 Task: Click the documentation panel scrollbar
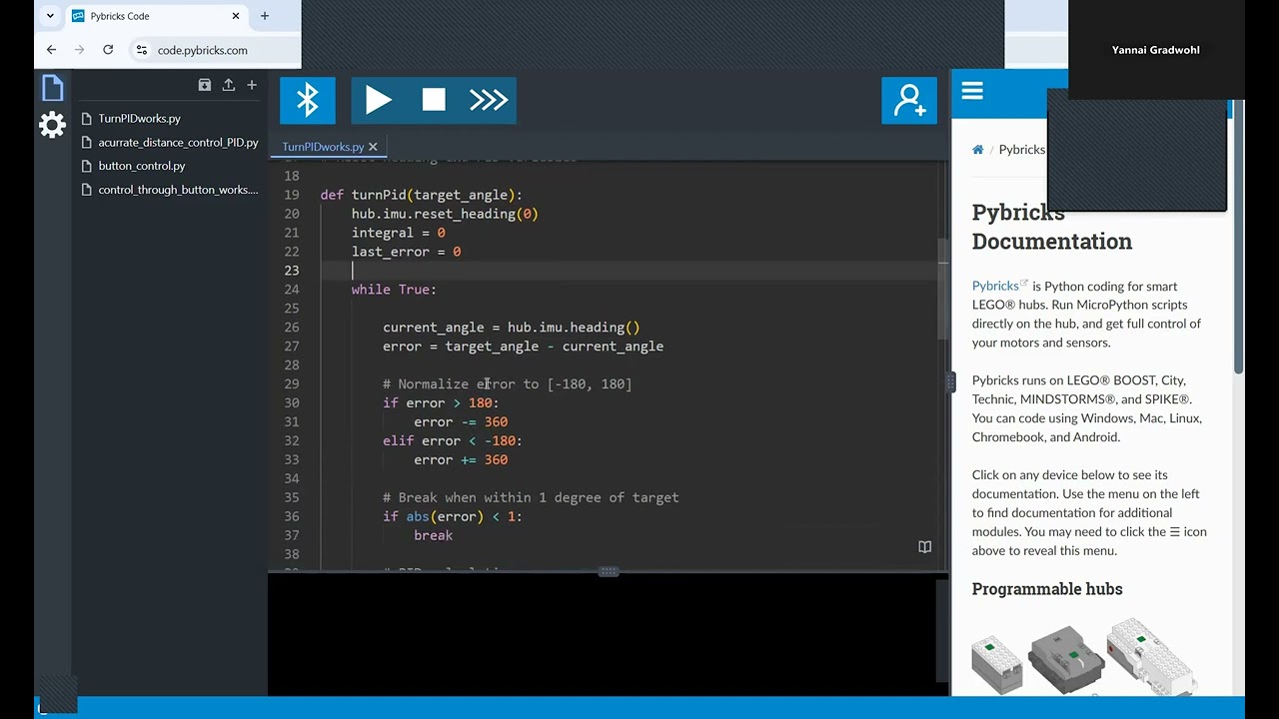pyautogui.click(x=1239, y=237)
